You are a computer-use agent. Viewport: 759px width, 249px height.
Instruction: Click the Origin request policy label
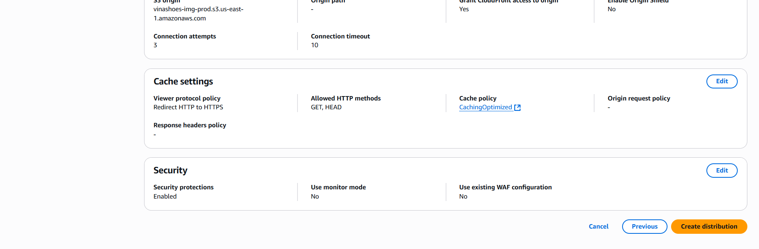[639, 98]
